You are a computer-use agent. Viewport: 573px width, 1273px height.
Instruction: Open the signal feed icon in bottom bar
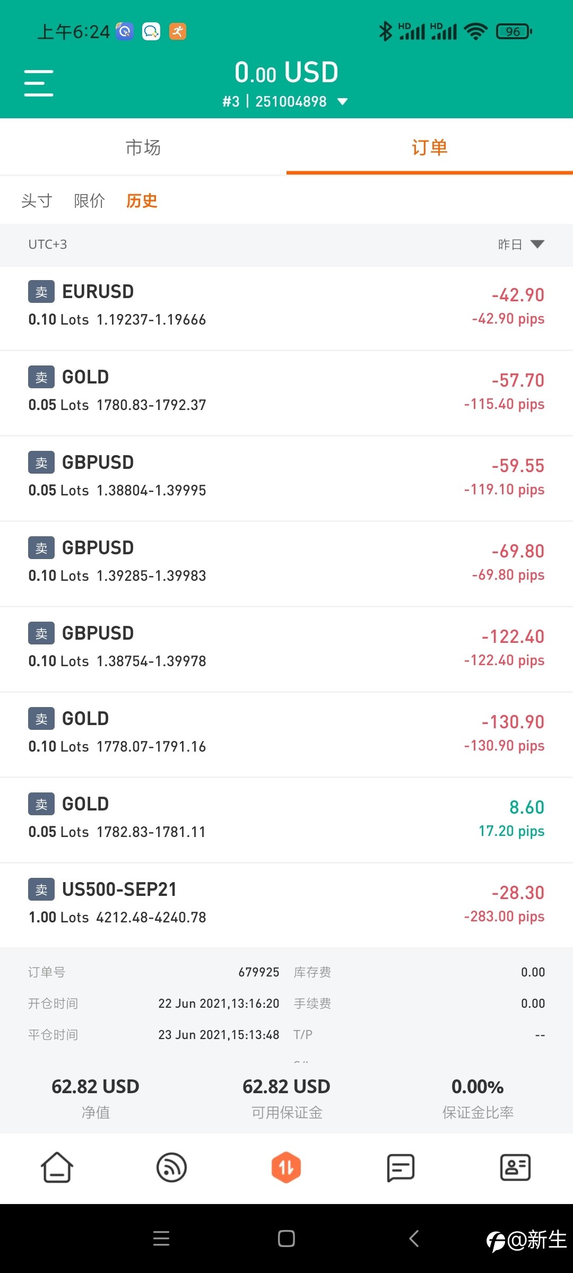pos(172,1167)
